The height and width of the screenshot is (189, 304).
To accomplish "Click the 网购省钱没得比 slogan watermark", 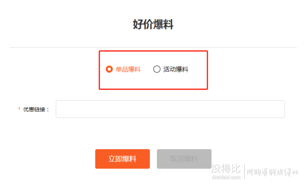I will pos(272,172).
